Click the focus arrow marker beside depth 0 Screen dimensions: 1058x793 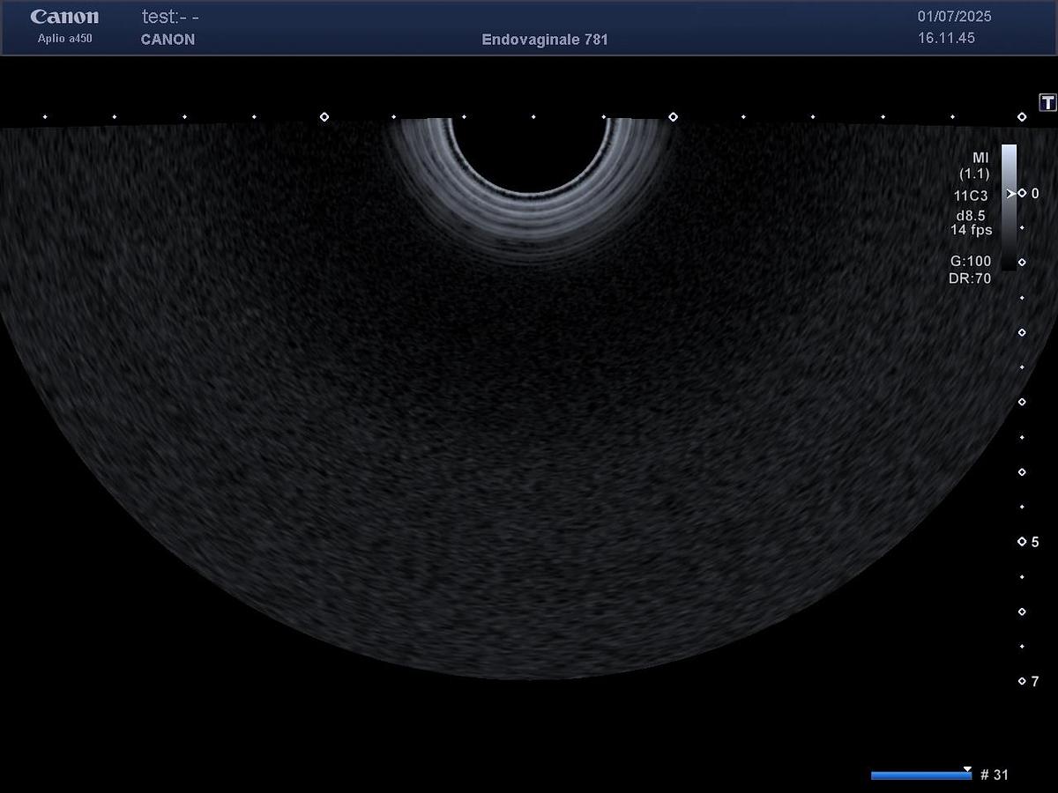pyautogui.click(x=1010, y=193)
